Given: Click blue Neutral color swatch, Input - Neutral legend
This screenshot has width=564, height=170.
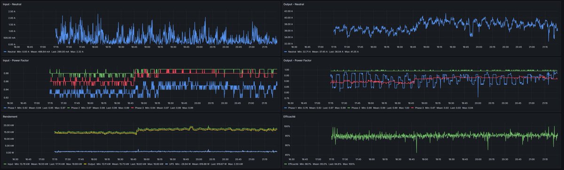Looking at the screenshot, I should point(5,52).
